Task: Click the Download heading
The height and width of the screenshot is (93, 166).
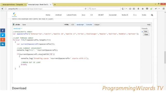Action: (x=19, y=88)
